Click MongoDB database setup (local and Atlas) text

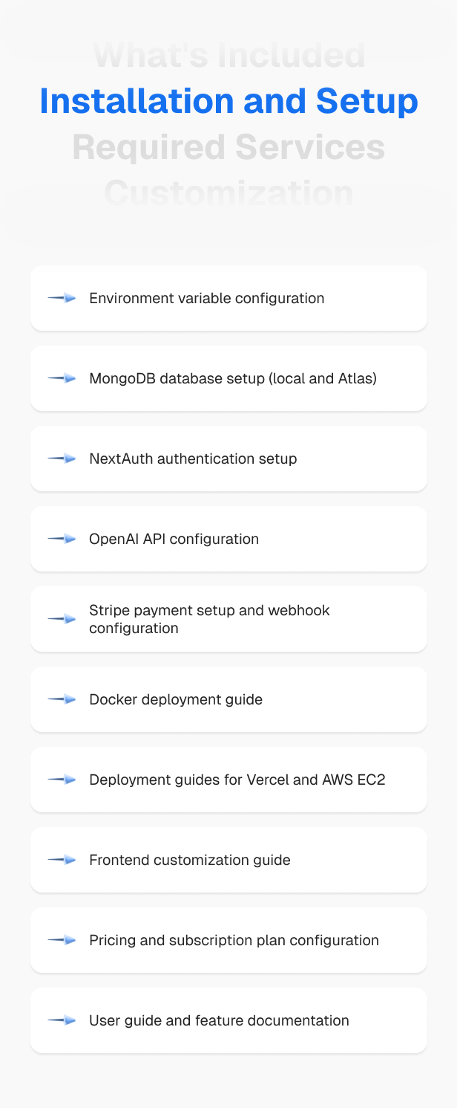[x=233, y=378]
